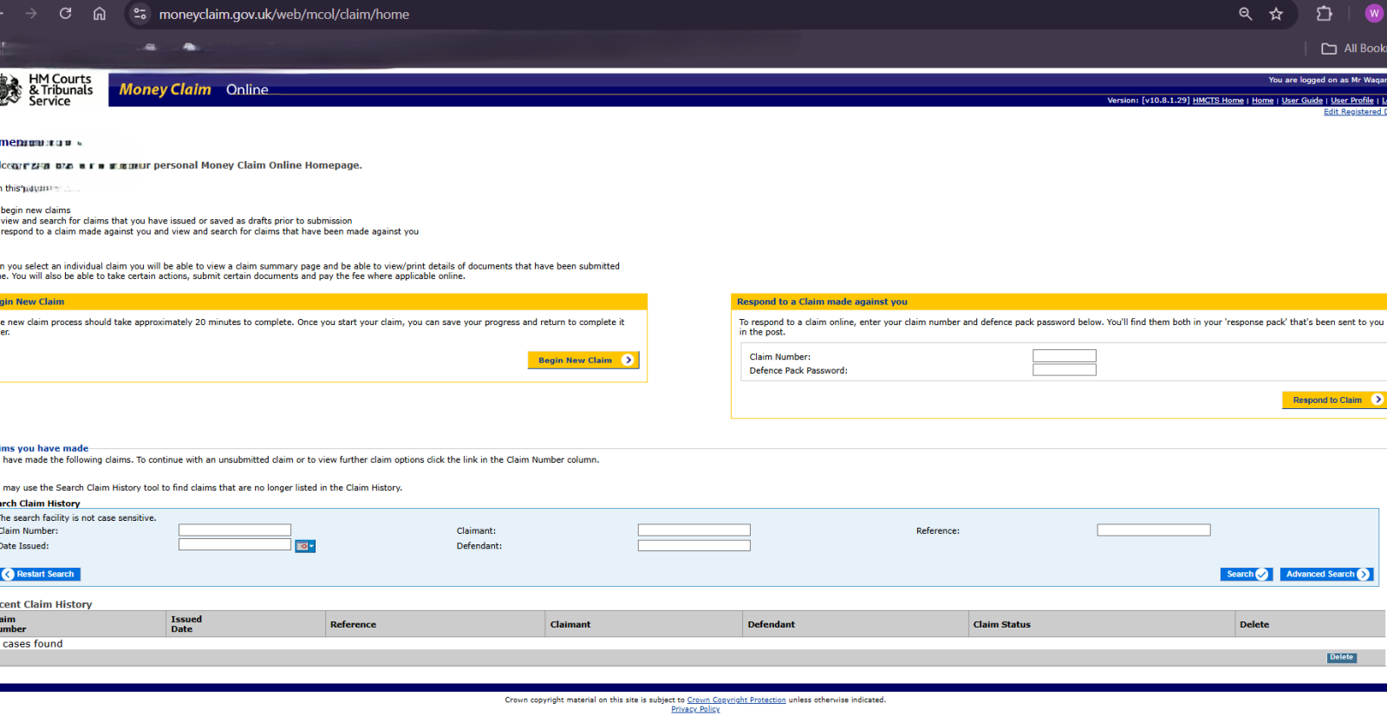The image size is (1387, 722).
Task: Focus the Defence Pack Password field
Action: pos(1065,370)
